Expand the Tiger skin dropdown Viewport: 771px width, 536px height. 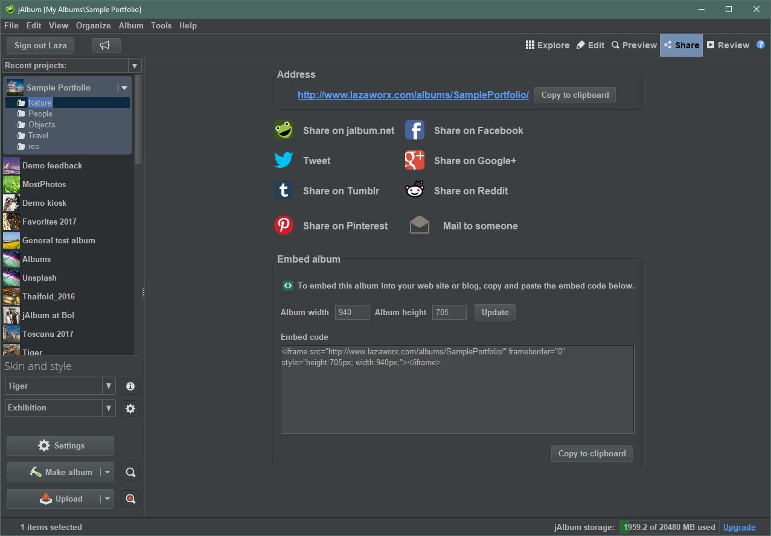pos(109,386)
